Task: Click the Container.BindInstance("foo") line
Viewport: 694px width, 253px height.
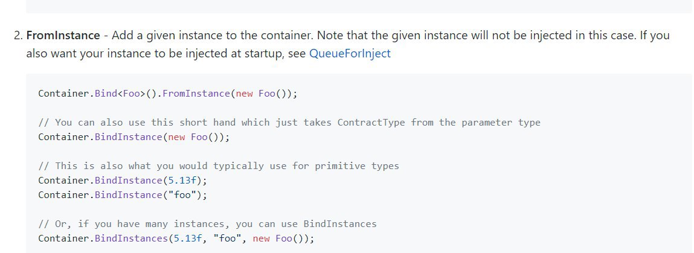Action: point(123,195)
